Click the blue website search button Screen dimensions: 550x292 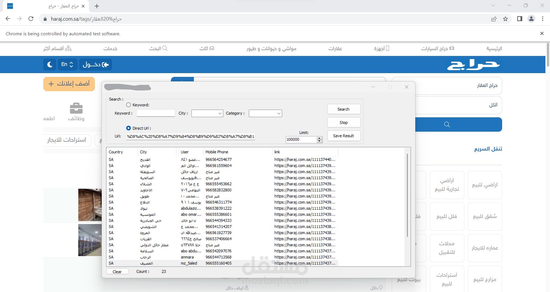point(458,124)
